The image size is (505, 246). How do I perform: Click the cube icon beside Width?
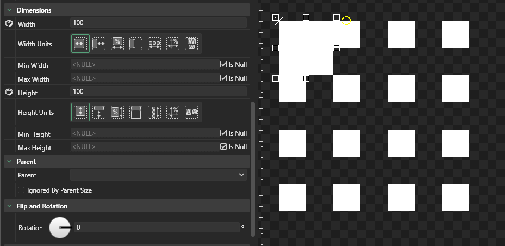pyautogui.click(x=9, y=24)
